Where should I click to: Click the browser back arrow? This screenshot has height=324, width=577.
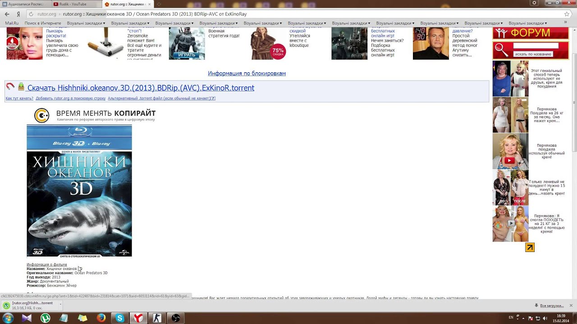pos(7,14)
